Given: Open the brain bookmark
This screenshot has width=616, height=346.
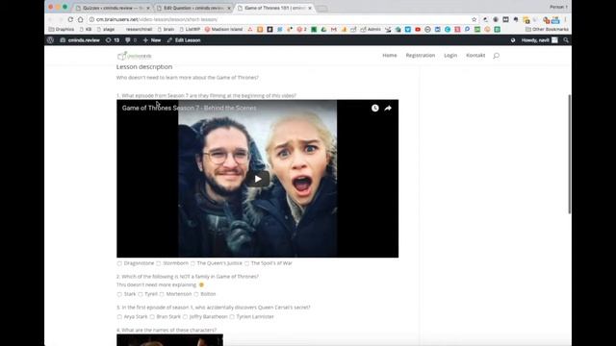Looking at the screenshot, I should point(166,30).
